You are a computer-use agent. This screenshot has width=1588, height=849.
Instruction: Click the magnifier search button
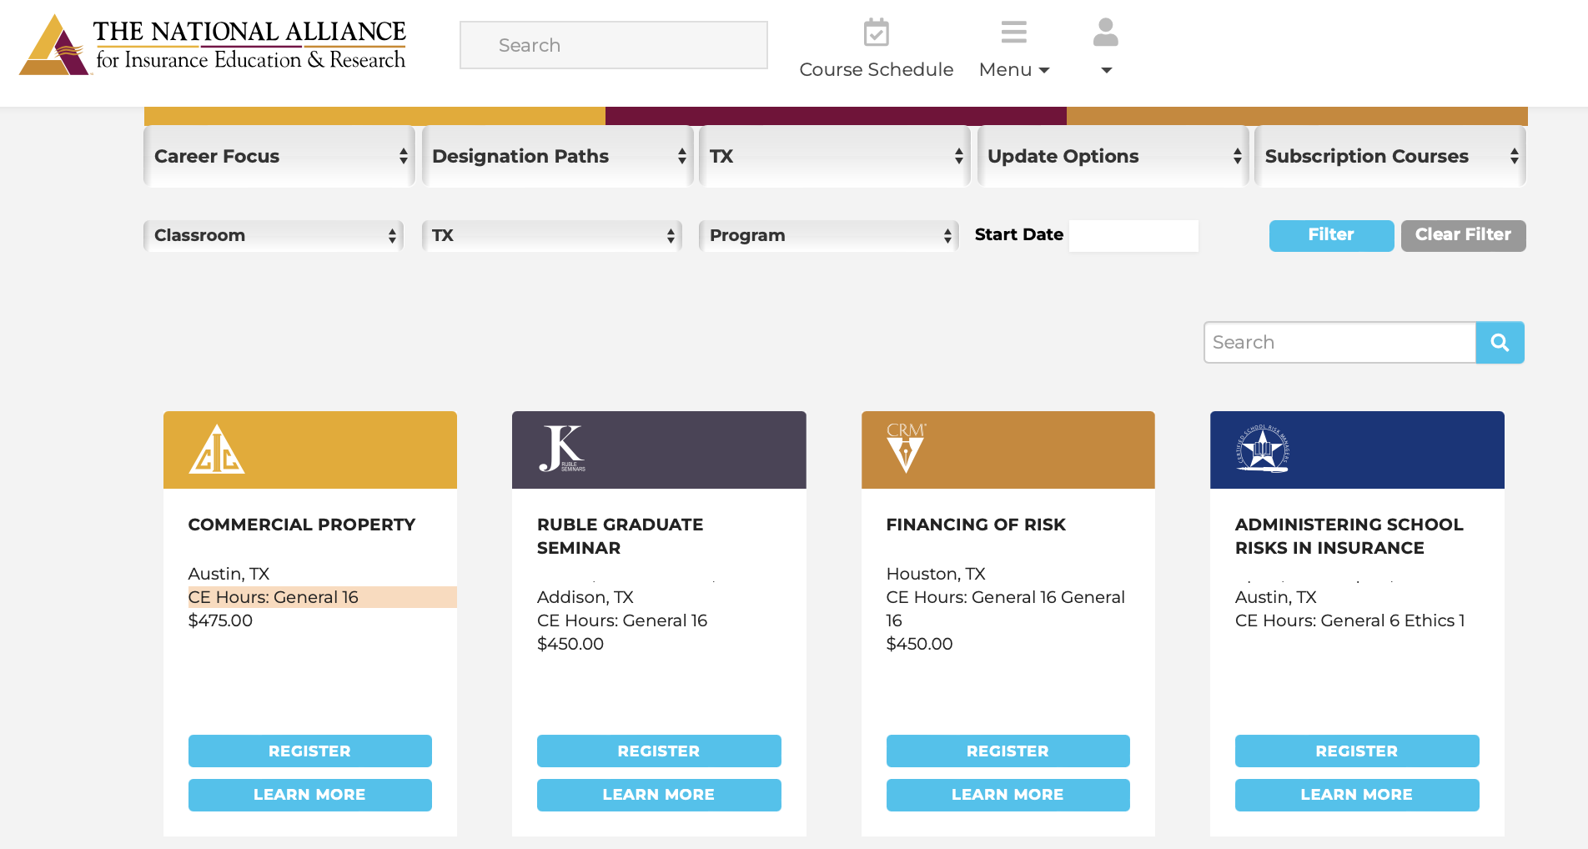pyautogui.click(x=1500, y=343)
